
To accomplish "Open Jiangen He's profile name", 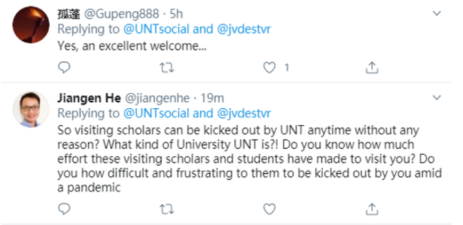I will click(88, 99).
